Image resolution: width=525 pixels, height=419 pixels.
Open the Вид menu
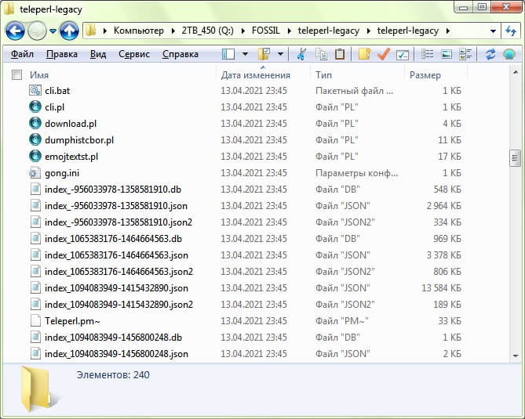[98, 54]
